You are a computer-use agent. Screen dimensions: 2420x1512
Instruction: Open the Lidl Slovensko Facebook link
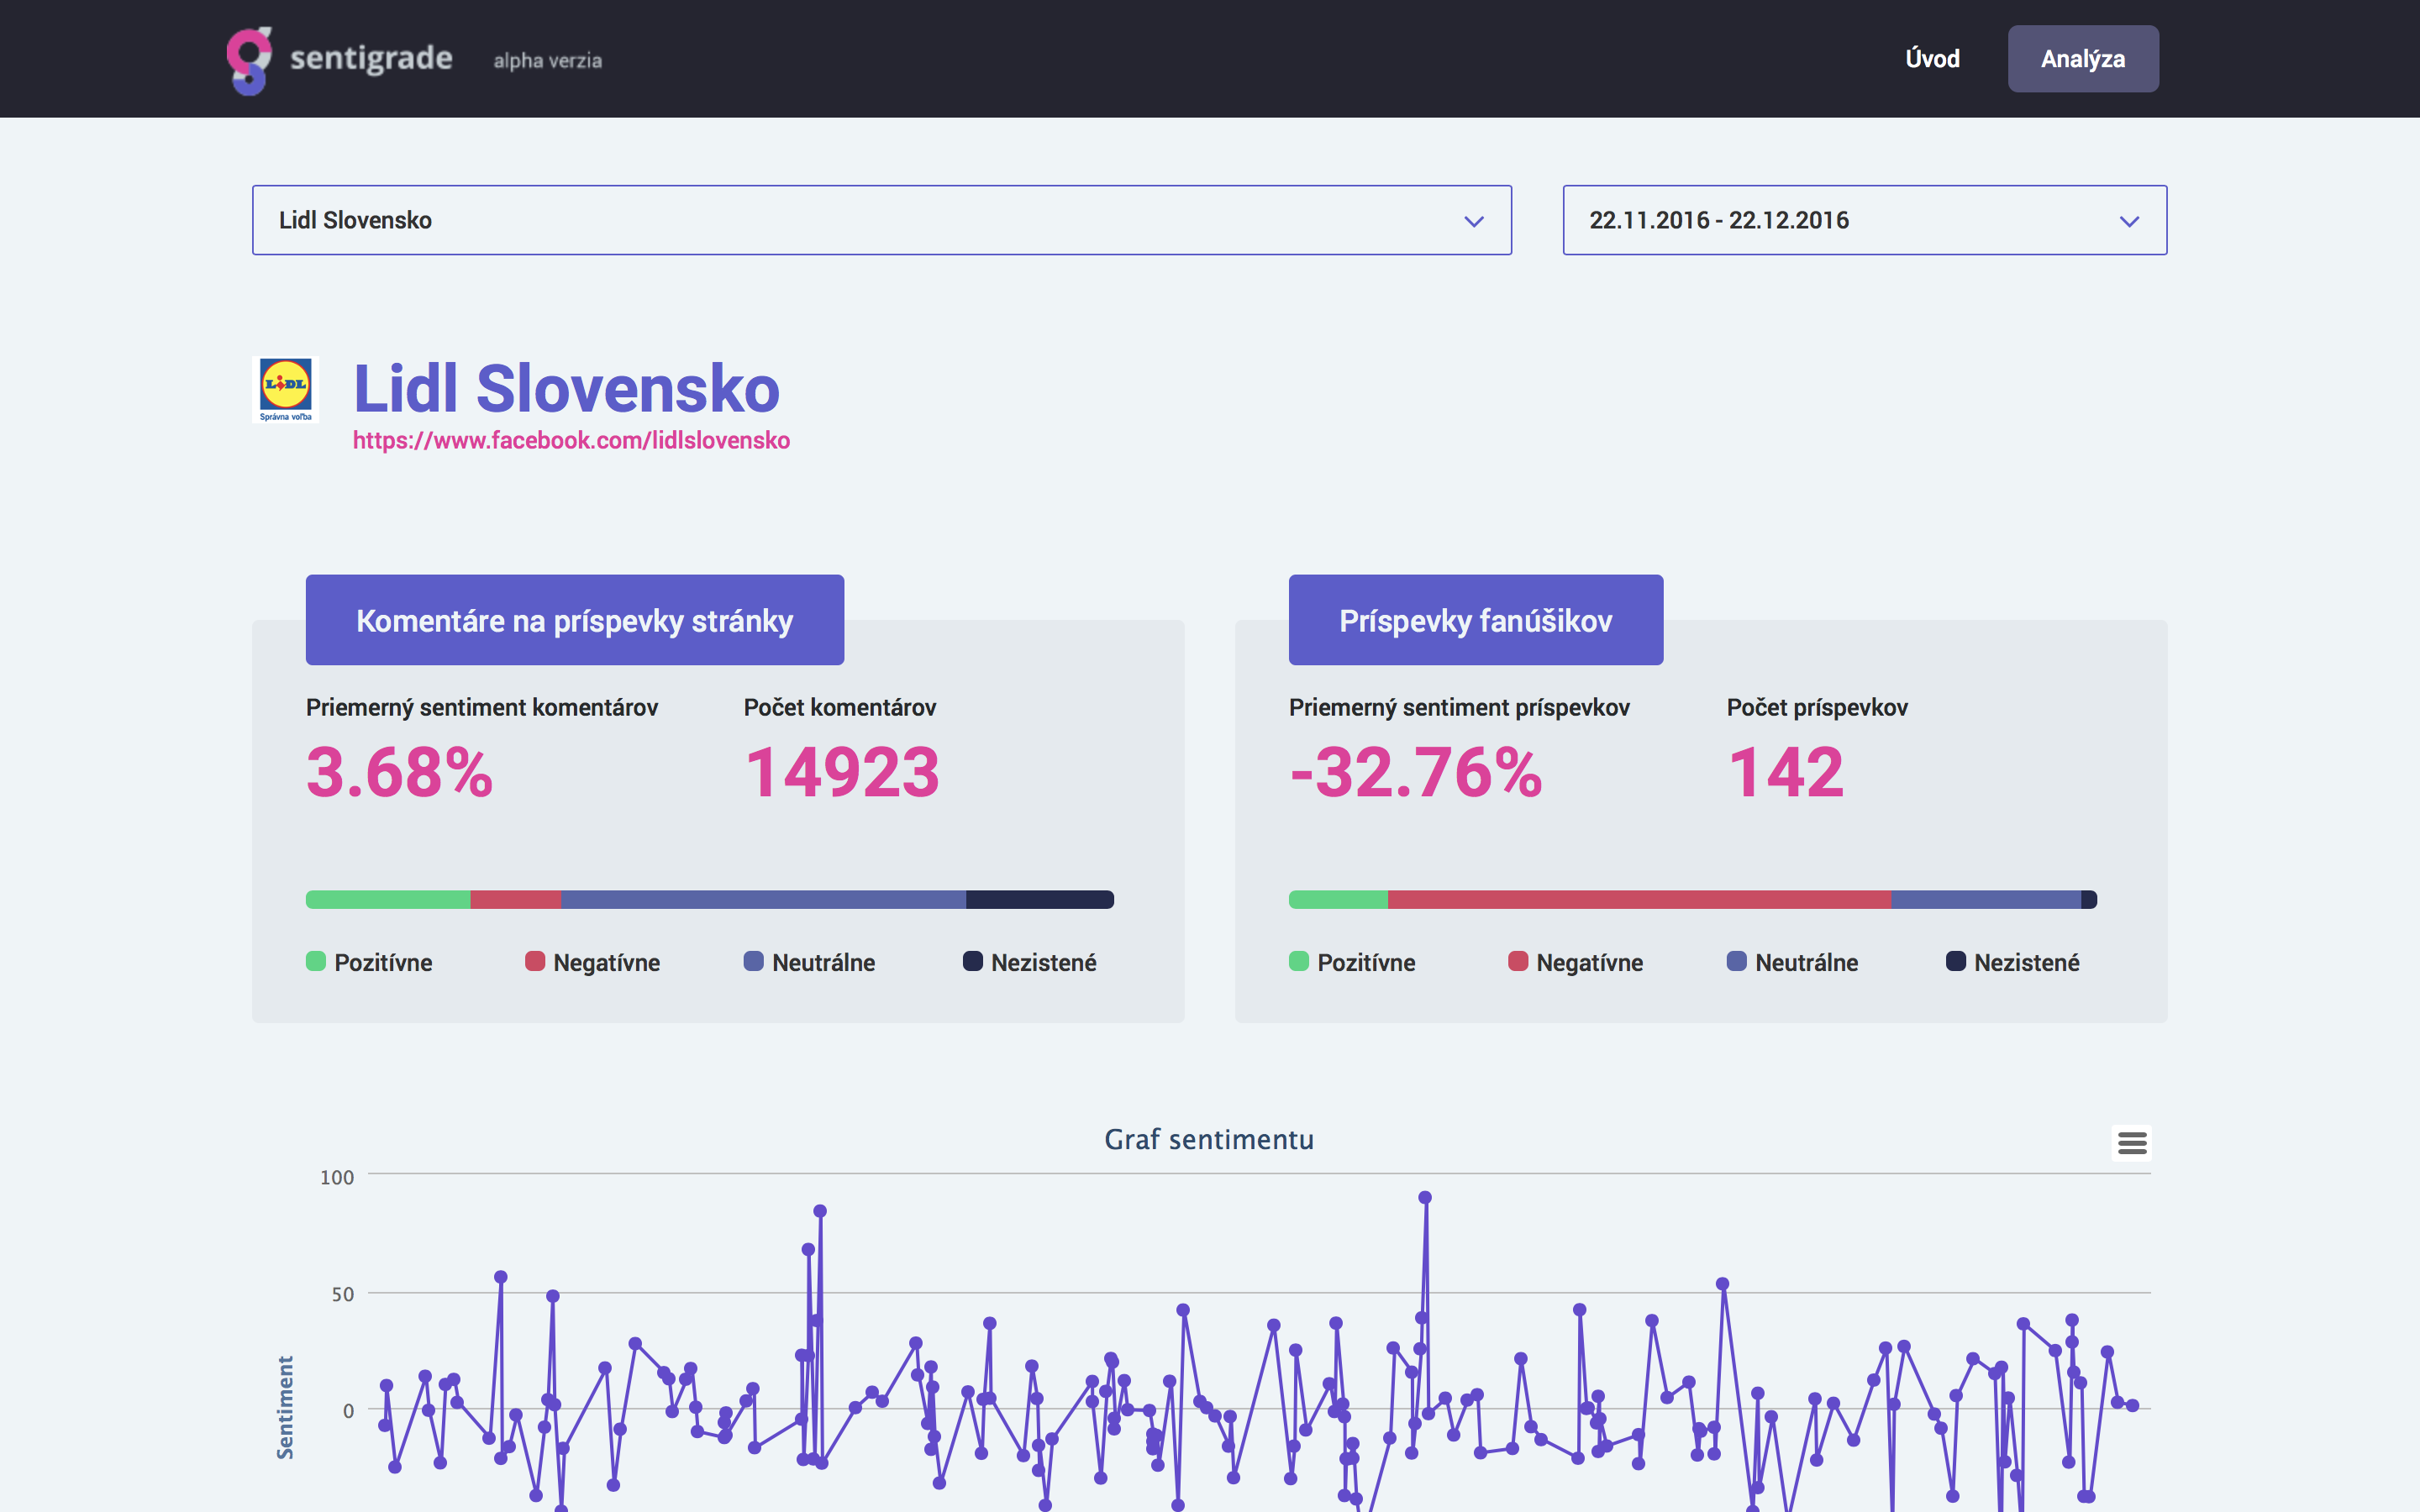pos(571,441)
